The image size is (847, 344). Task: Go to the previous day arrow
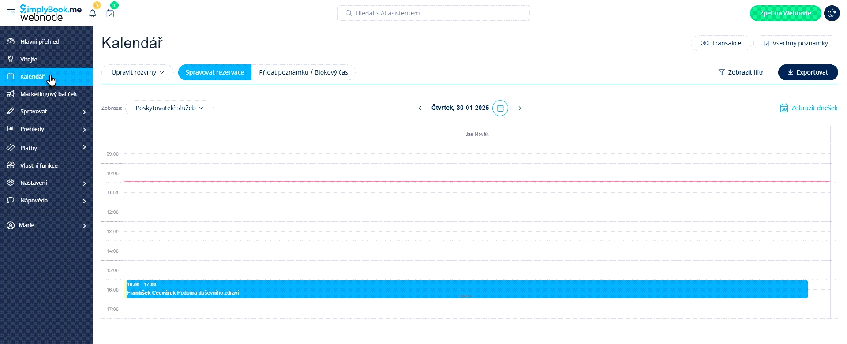coord(420,108)
